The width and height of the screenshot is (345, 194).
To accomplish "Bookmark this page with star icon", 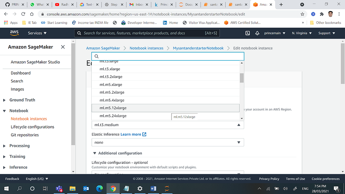I will pos(302,14).
